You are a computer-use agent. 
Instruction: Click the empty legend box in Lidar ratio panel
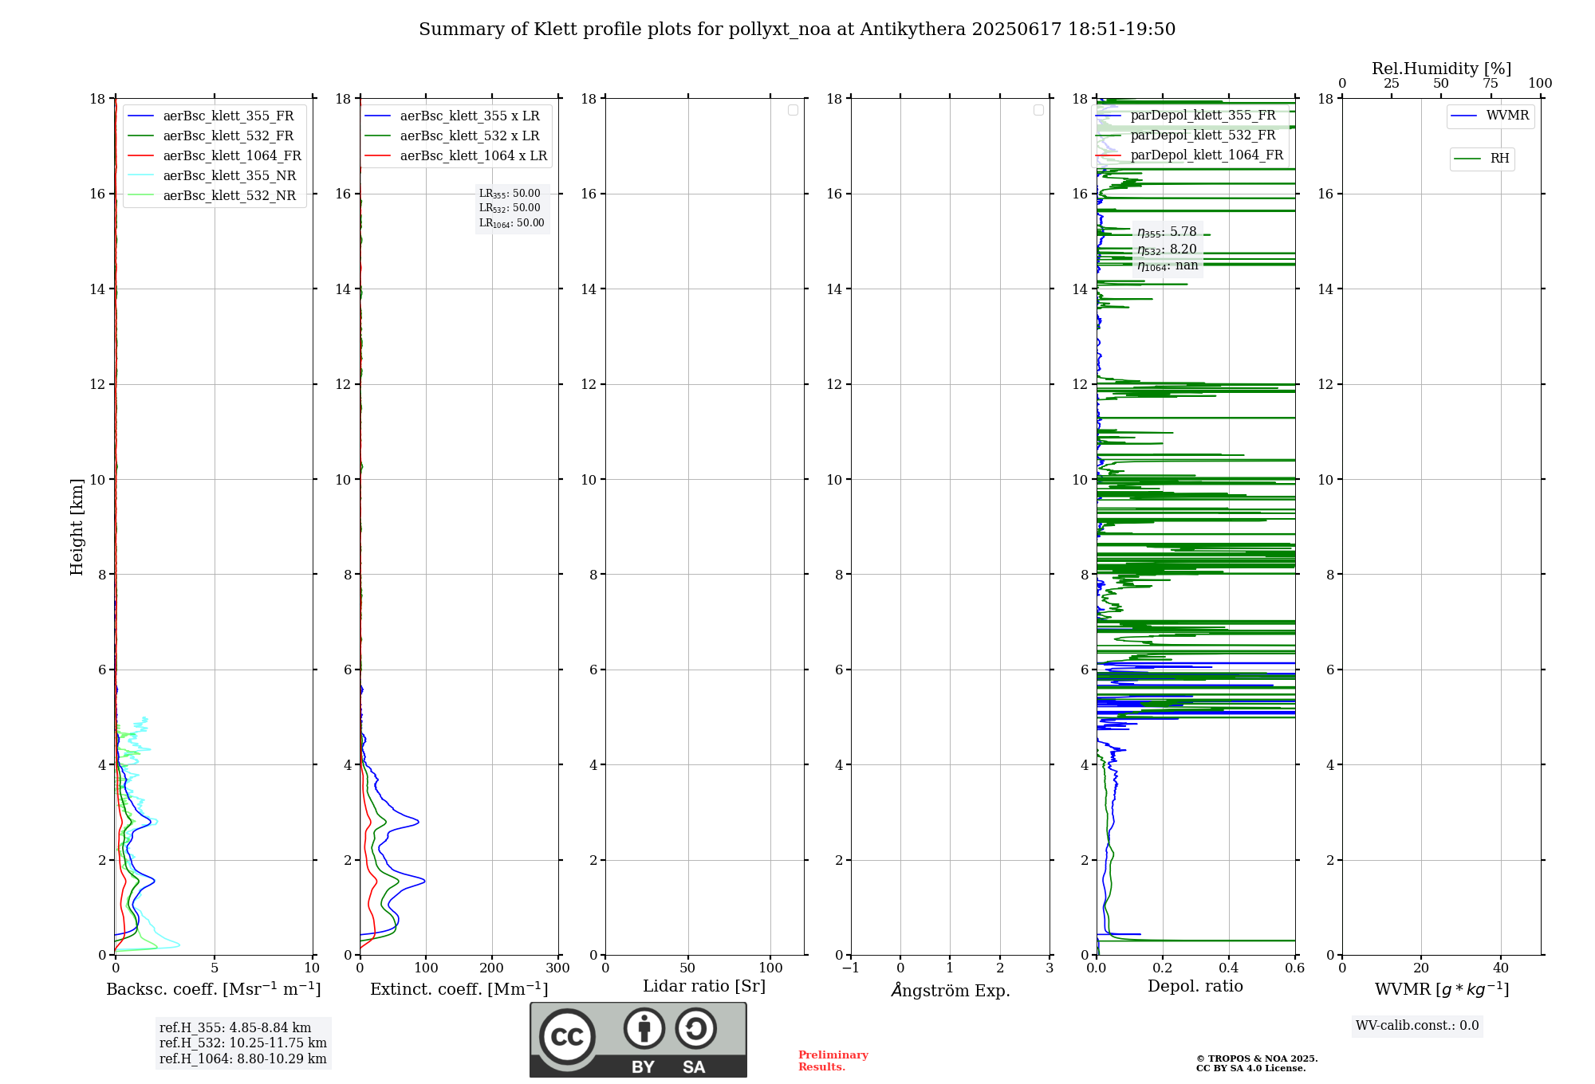pyautogui.click(x=793, y=110)
